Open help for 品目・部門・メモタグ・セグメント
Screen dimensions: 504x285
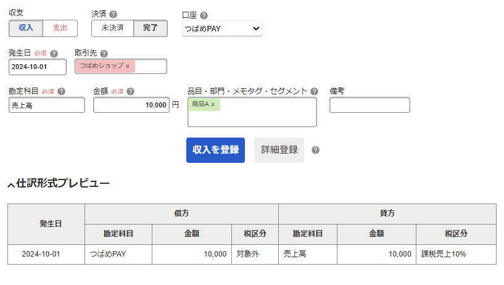pos(314,91)
